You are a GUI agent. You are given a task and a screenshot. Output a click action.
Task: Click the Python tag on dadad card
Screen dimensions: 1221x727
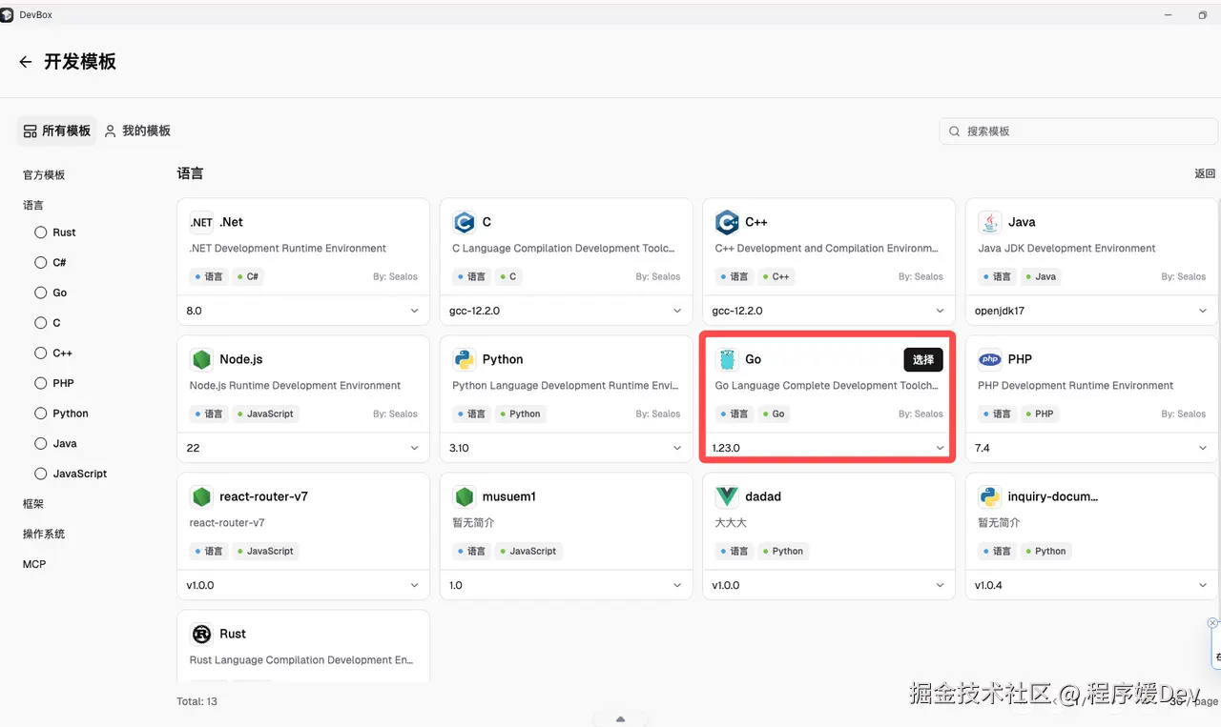pos(782,551)
